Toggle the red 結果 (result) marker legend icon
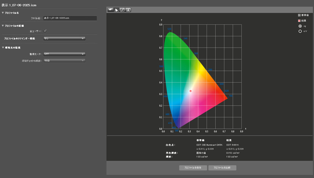 click(299, 21)
